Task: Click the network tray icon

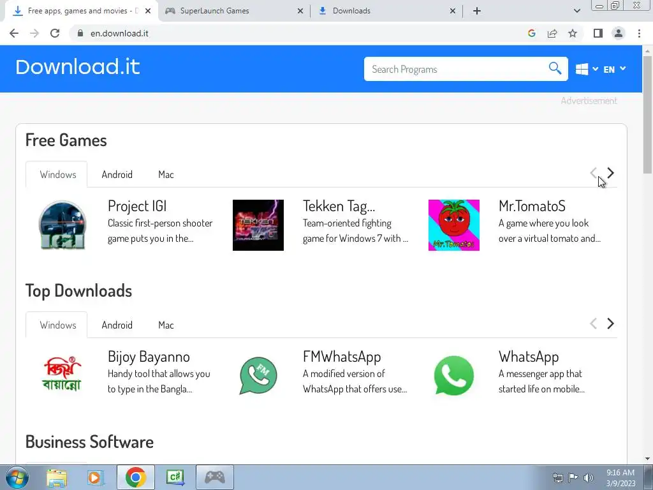Action: (557, 477)
